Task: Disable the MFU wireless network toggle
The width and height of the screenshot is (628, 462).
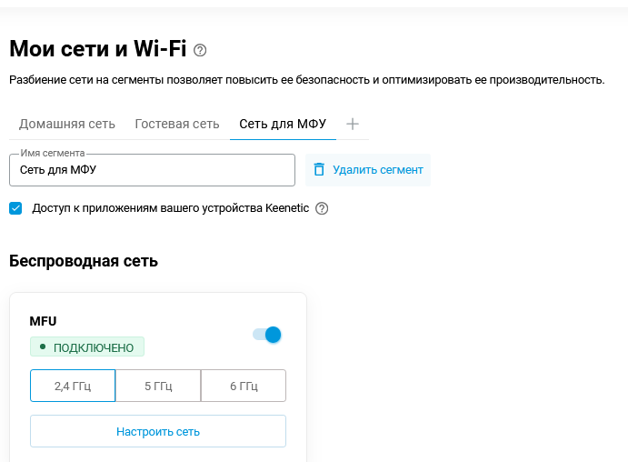Action: 267,335
